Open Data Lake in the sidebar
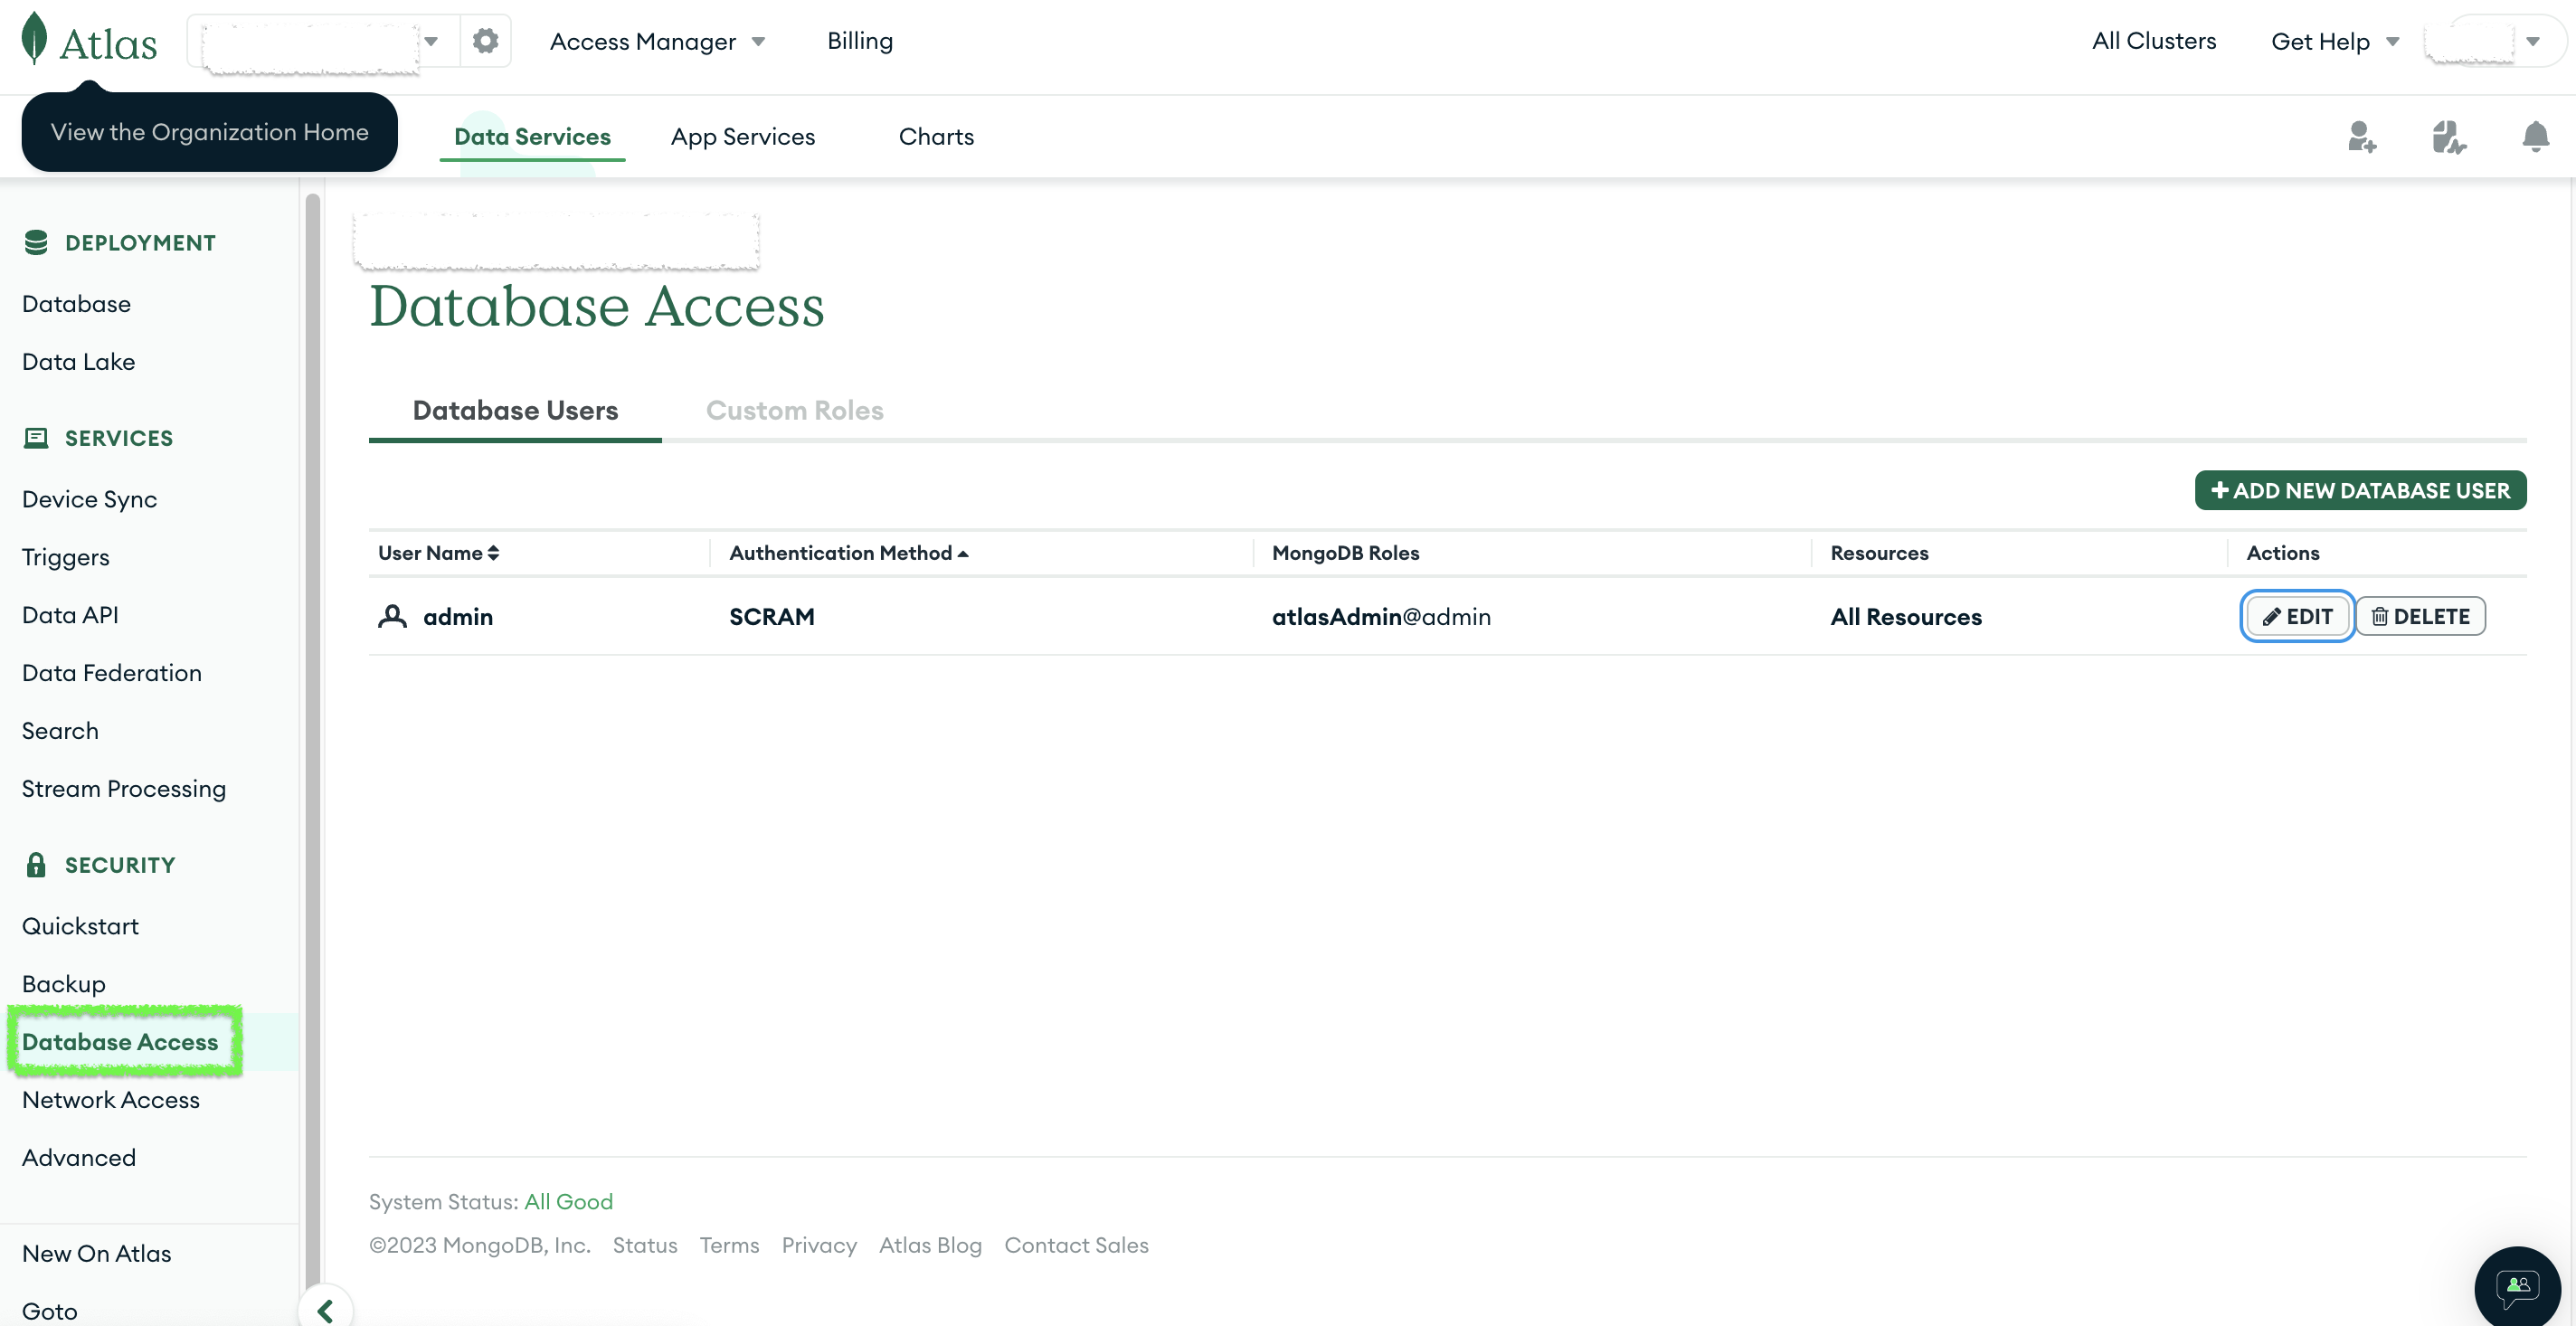Screen dimensions: 2576x1326 (78, 362)
